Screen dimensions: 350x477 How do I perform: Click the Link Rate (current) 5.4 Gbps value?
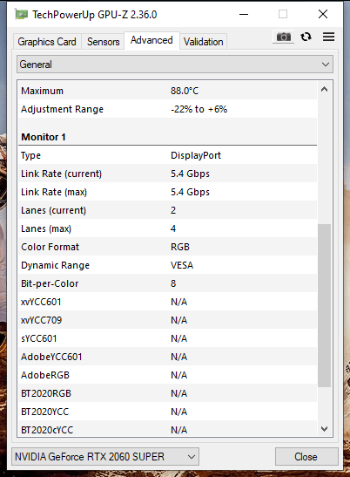pos(190,174)
